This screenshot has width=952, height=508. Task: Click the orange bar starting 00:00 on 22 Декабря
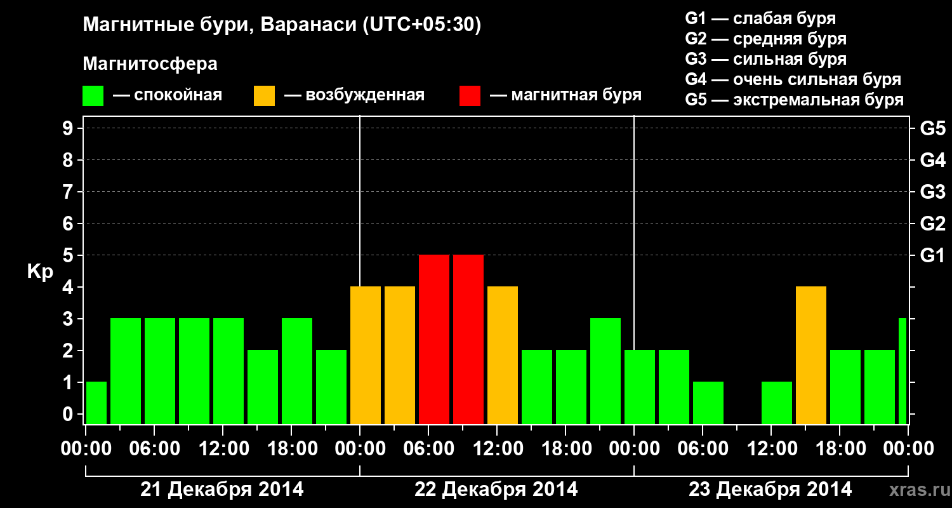click(366, 356)
